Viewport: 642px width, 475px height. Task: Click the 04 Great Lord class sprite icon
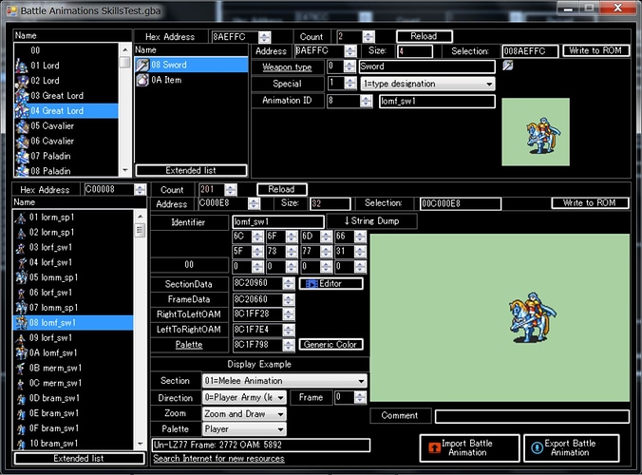point(22,110)
